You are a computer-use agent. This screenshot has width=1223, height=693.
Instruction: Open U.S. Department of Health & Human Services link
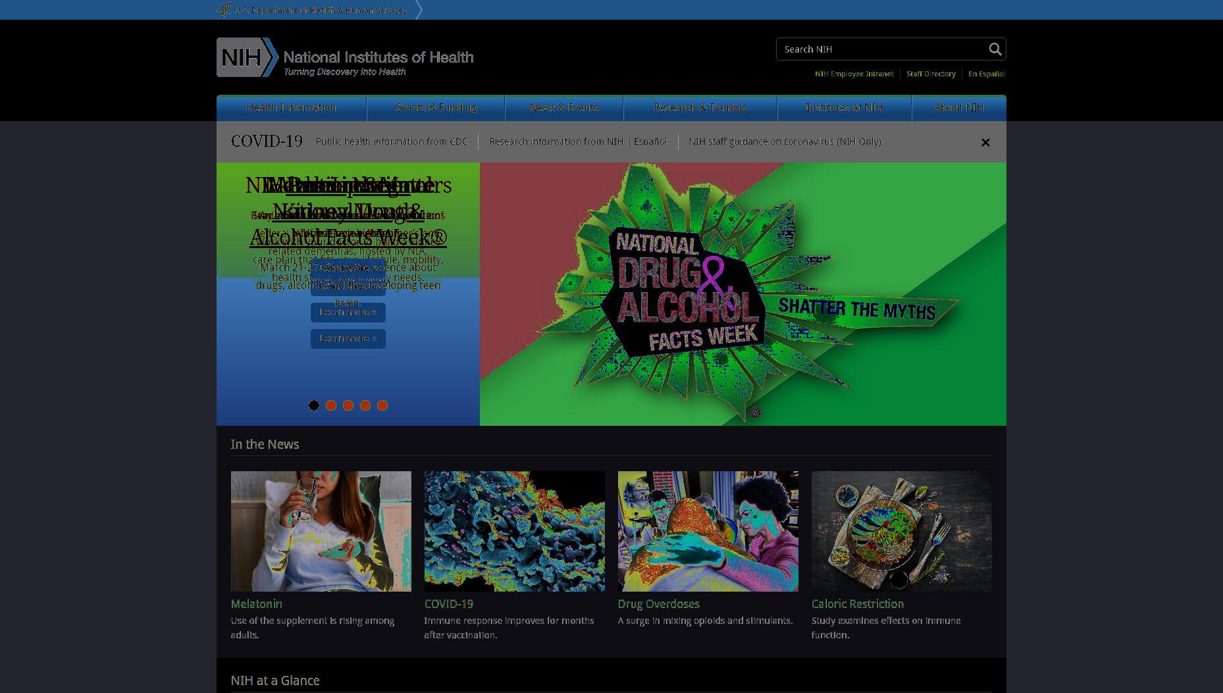click(321, 10)
